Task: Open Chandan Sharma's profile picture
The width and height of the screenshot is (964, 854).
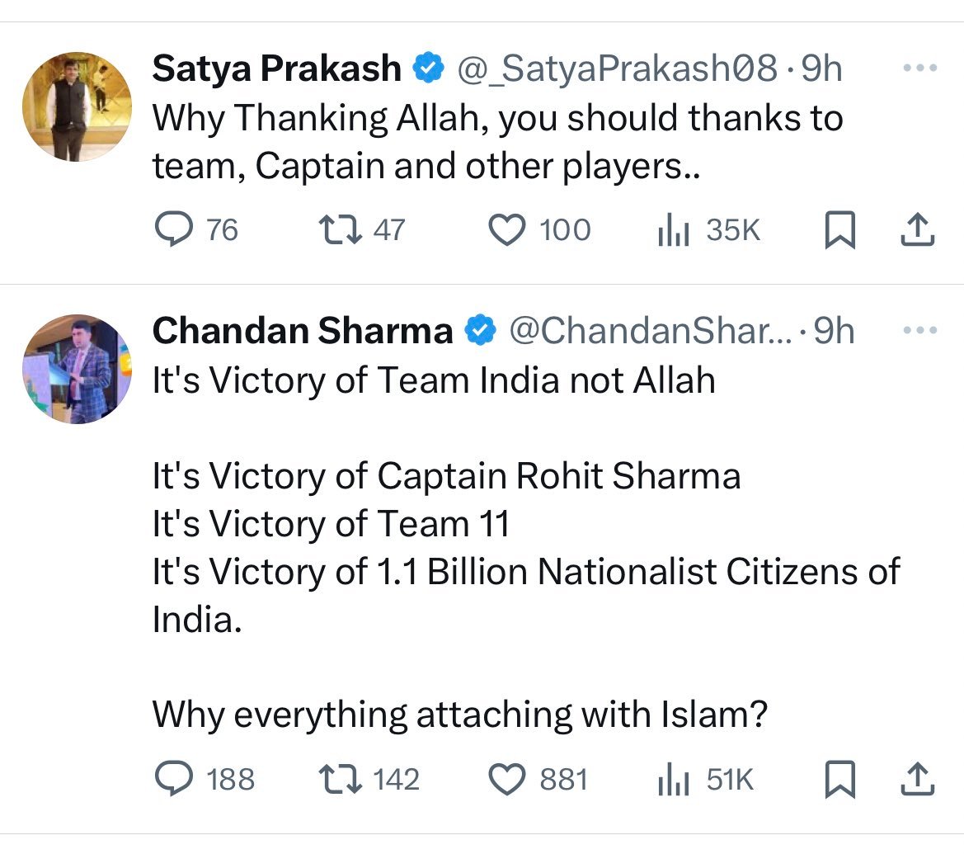Action: [x=77, y=369]
